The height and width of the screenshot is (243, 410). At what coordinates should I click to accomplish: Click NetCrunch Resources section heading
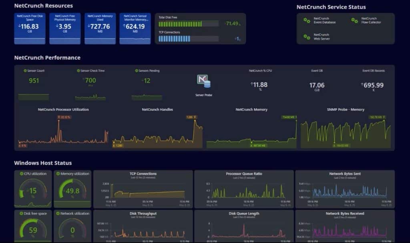pos(43,6)
